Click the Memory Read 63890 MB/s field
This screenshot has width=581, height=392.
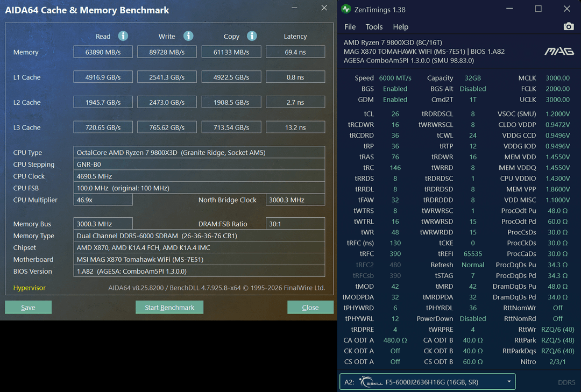[103, 52]
